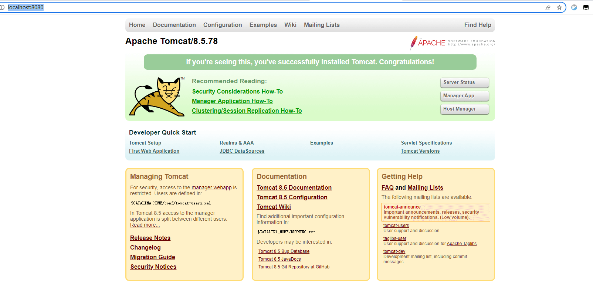The image size is (593, 288).
Task: Click the green Congratulations banner
Action: point(310,62)
